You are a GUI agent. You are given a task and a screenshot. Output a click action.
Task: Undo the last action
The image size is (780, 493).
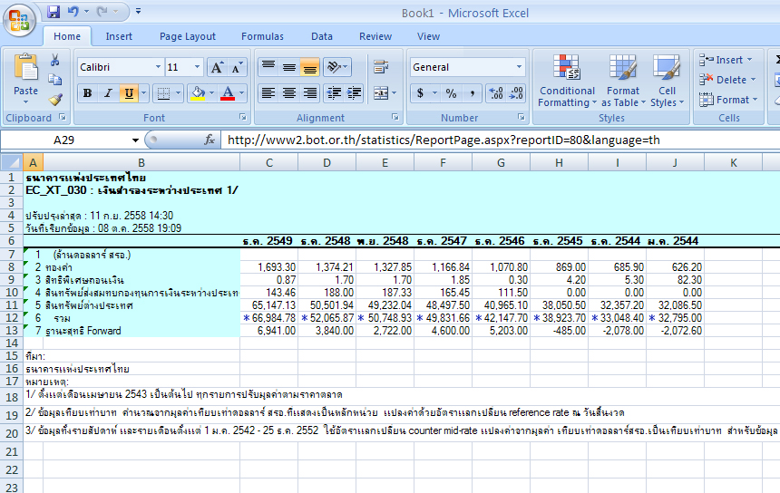[x=73, y=12]
